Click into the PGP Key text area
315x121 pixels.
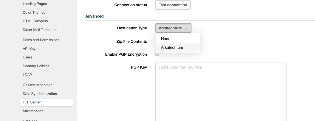tap(221, 92)
